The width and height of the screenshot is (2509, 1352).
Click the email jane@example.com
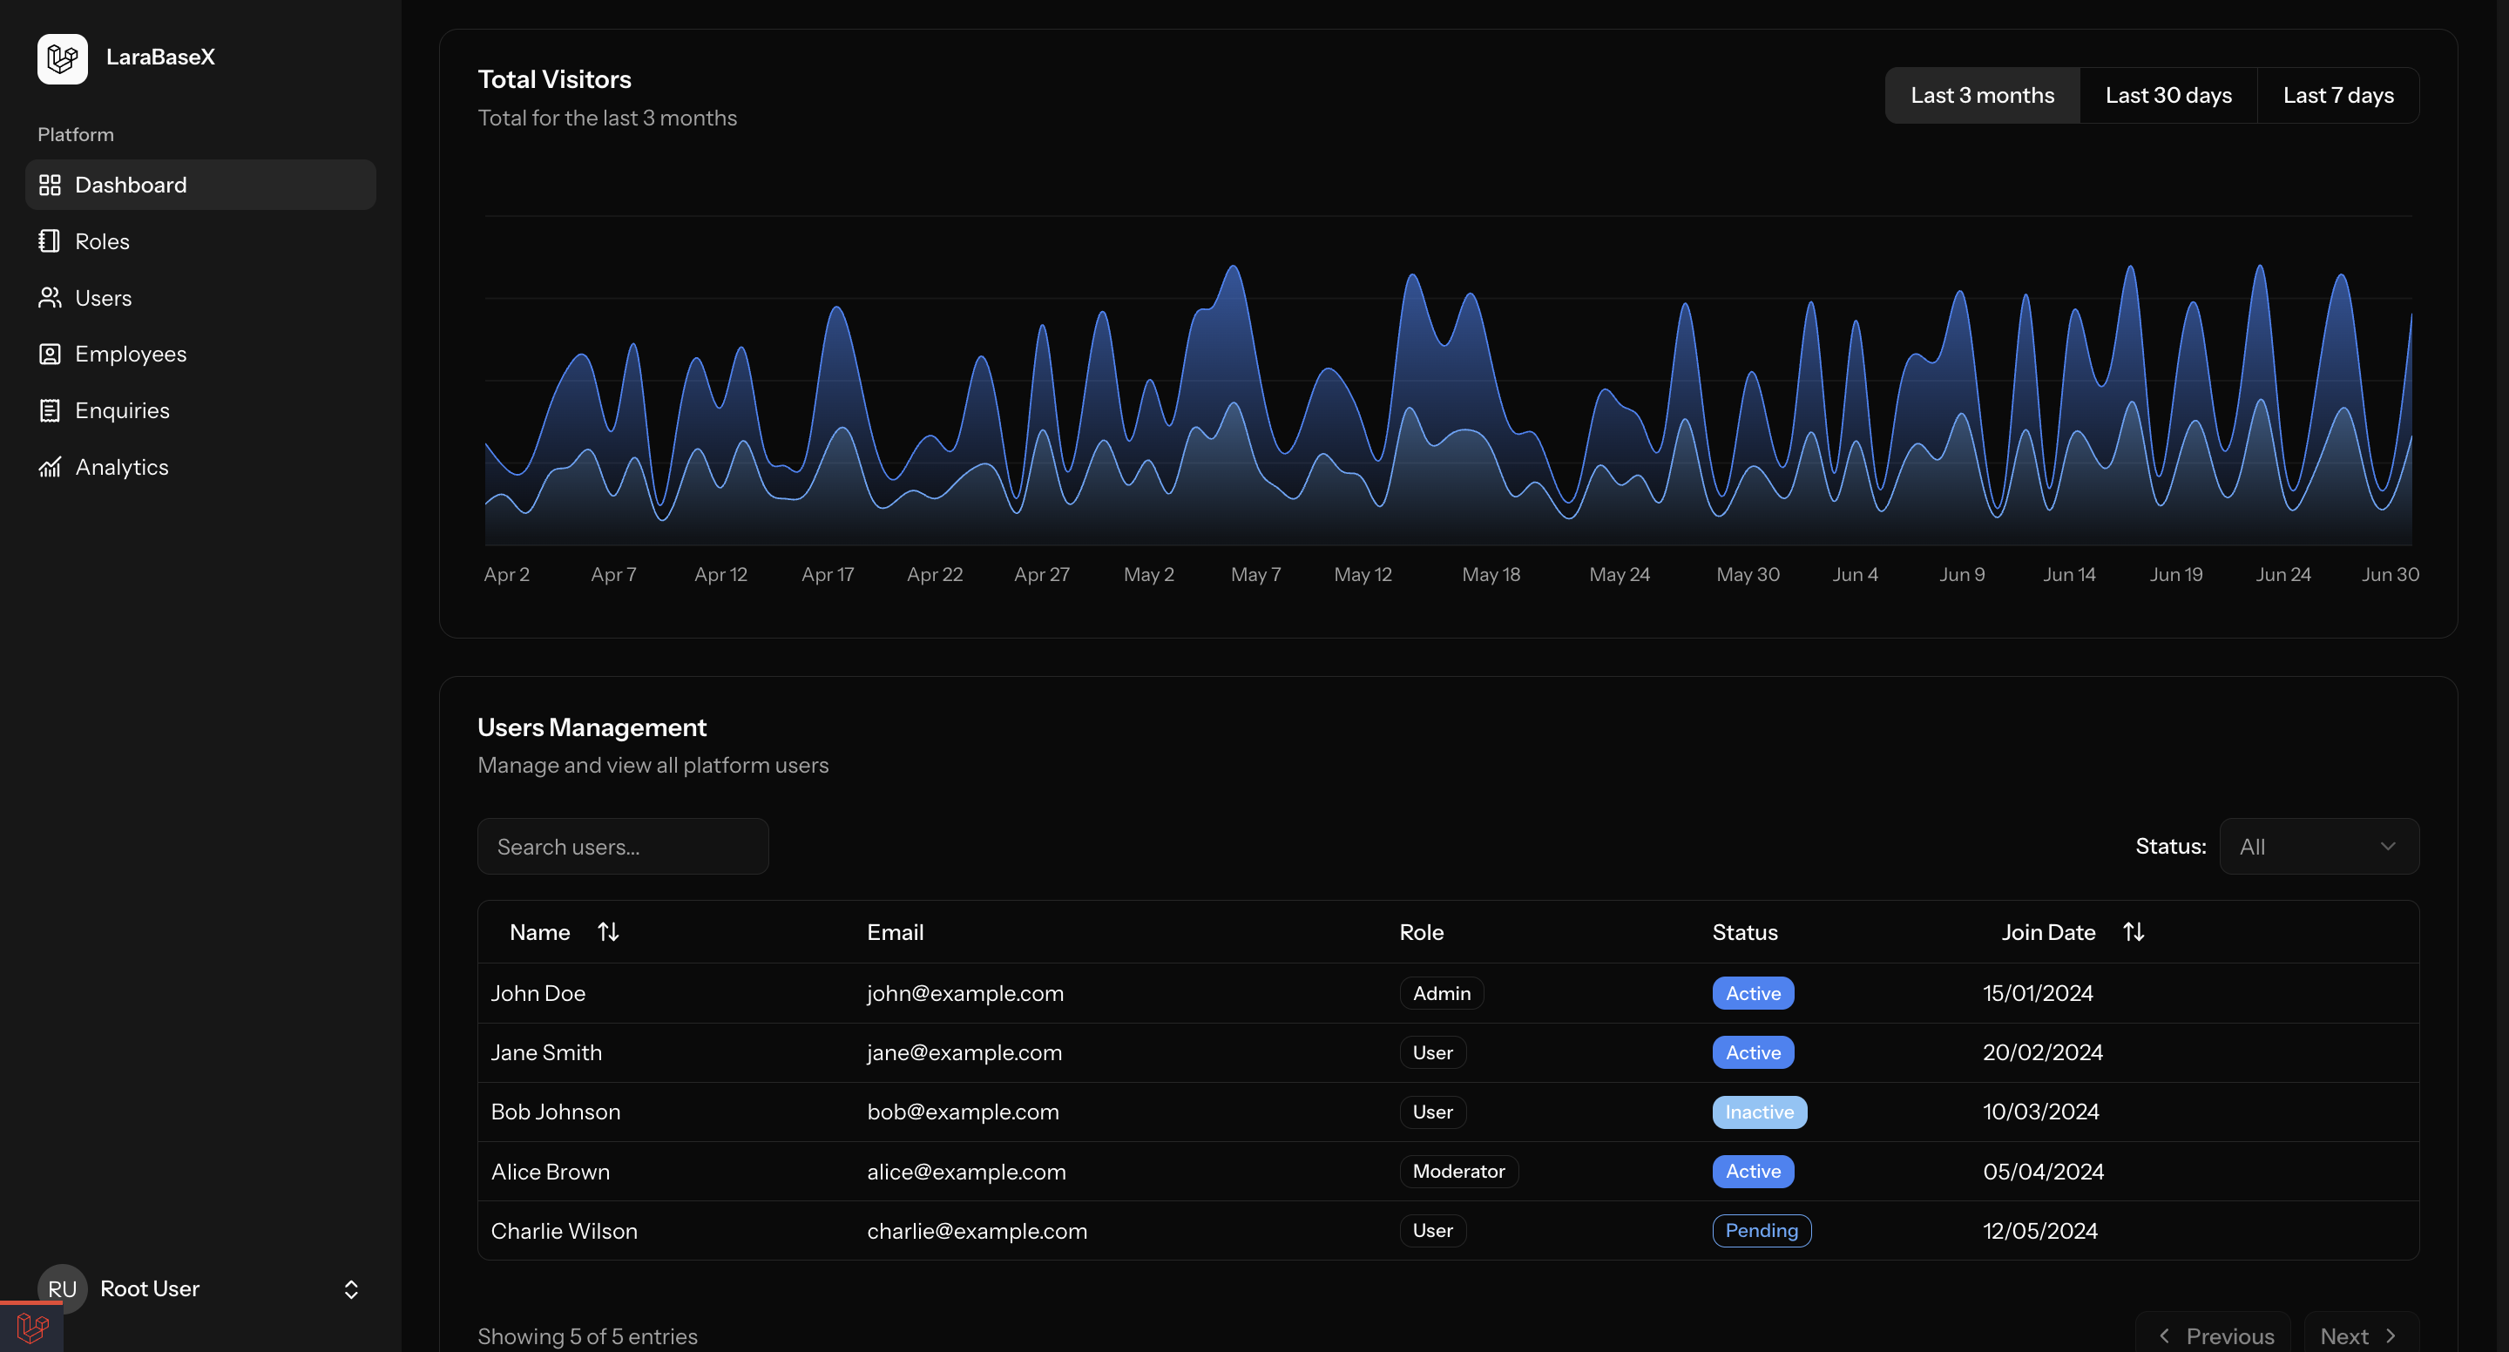coord(964,1053)
